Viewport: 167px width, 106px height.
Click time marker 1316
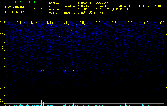[x=97, y=23]
